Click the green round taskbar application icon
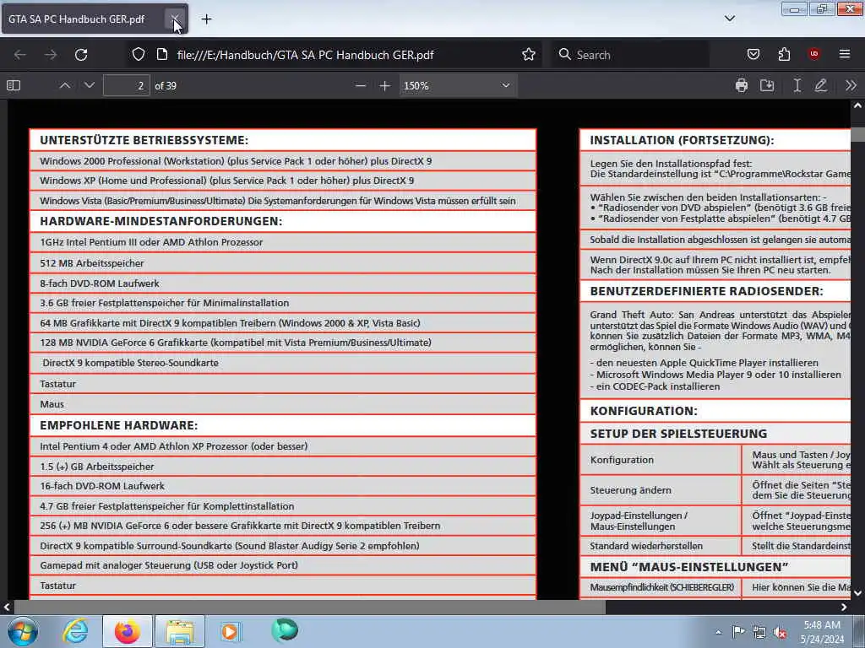The width and height of the screenshot is (865, 648). pos(285,630)
